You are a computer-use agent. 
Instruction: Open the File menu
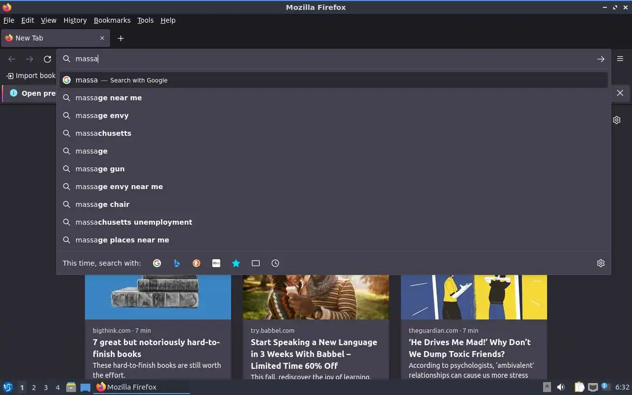[x=9, y=20]
